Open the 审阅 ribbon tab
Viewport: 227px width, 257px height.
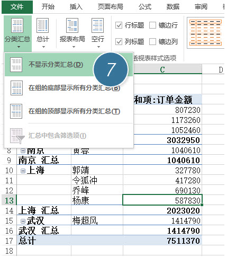tap(201, 7)
